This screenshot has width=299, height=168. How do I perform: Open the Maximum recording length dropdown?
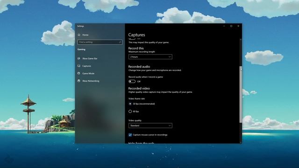tap(150, 57)
